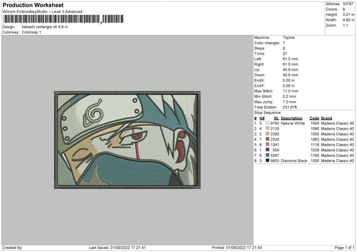Click the Zoom value '1:1'

click(345, 25)
